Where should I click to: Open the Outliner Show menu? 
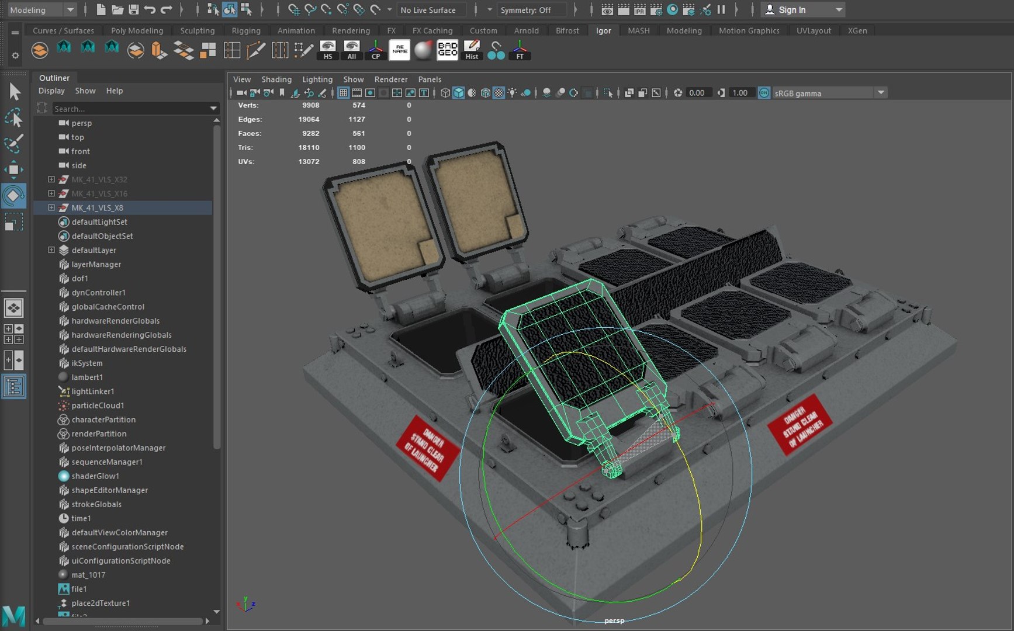click(85, 91)
